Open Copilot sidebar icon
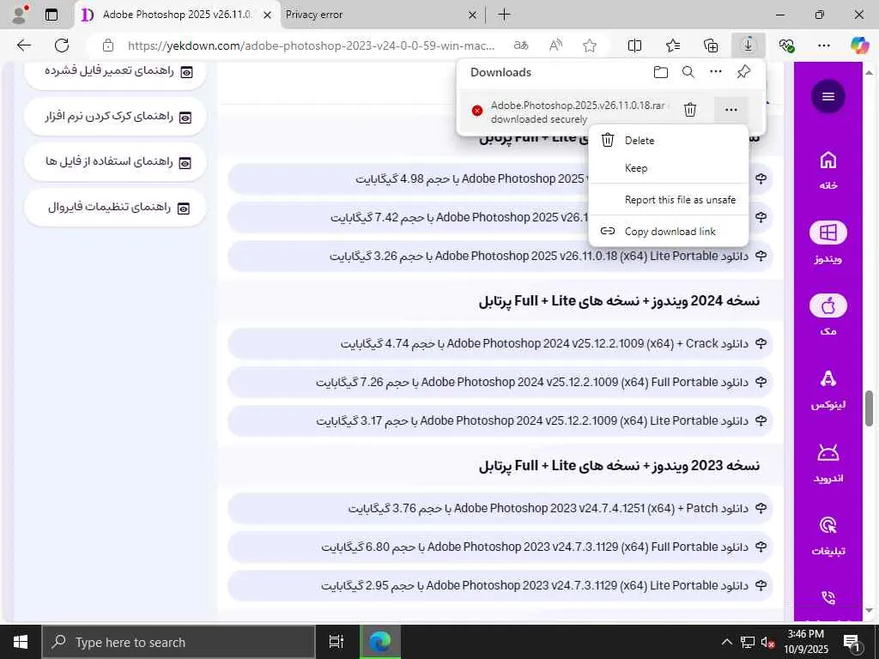 pos(859,45)
